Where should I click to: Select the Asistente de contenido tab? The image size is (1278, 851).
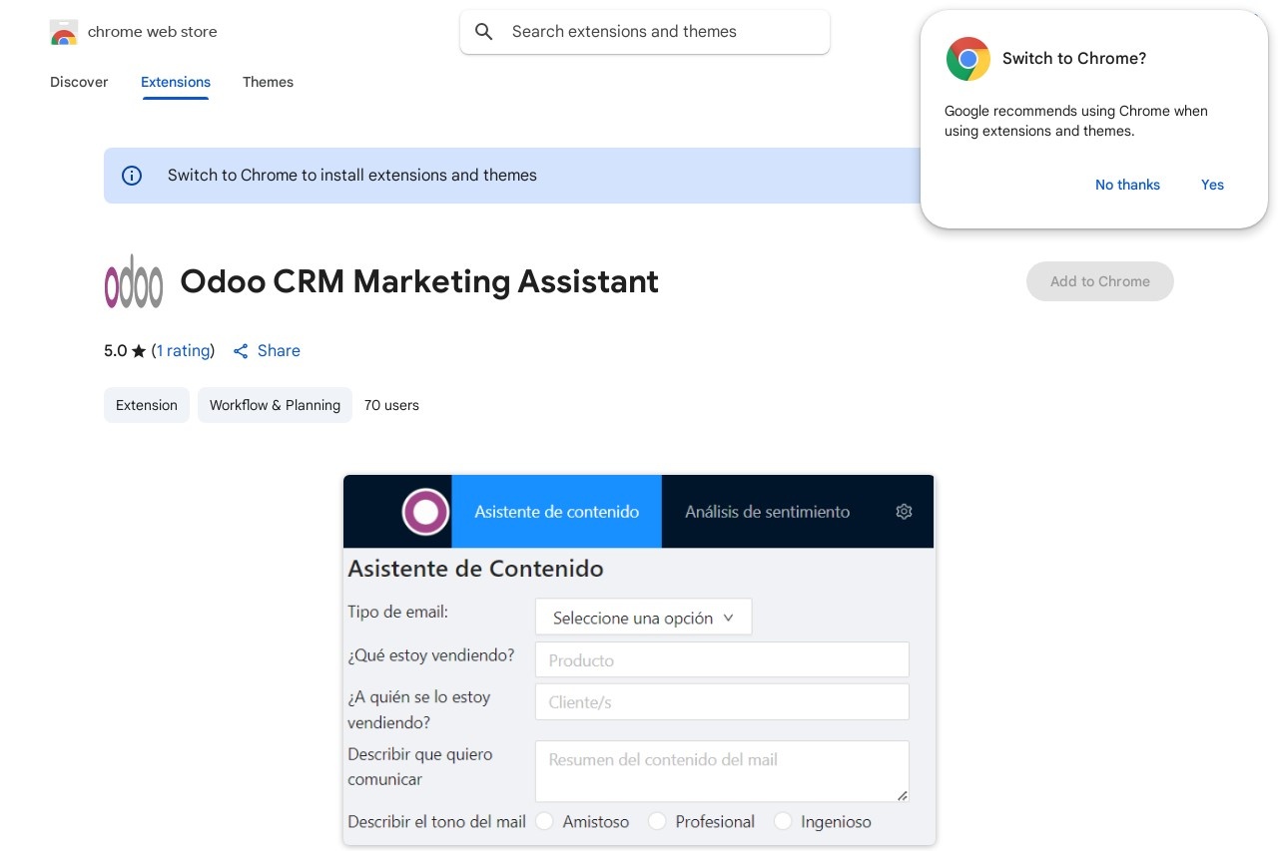(x=557, y=512)
